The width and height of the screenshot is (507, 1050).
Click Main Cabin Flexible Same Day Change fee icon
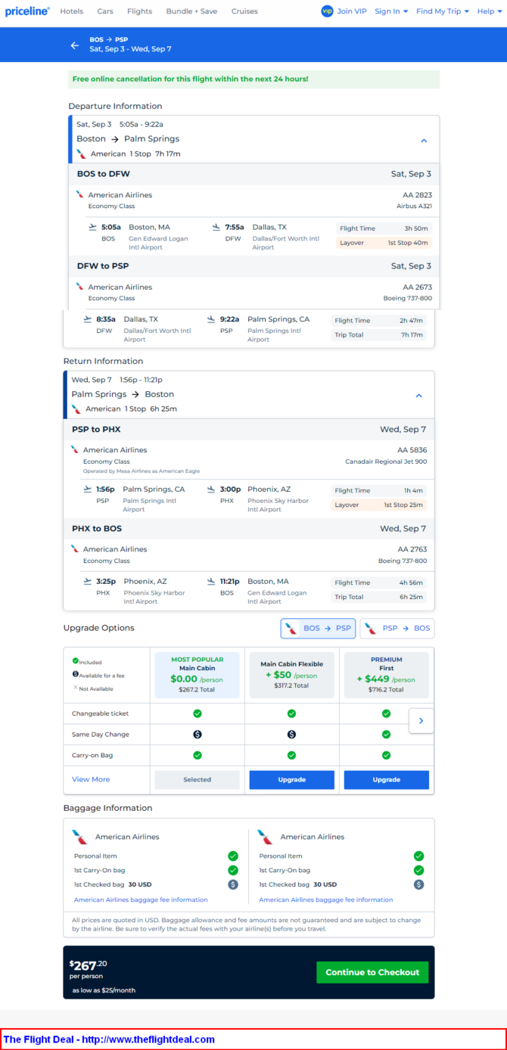click(x=291, y=734)
